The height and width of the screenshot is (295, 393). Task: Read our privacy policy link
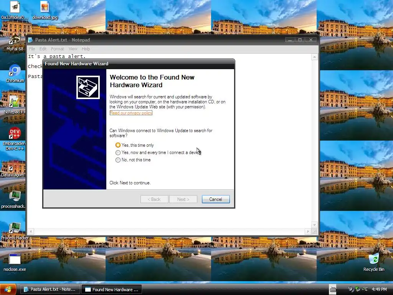tap(131, 113)
